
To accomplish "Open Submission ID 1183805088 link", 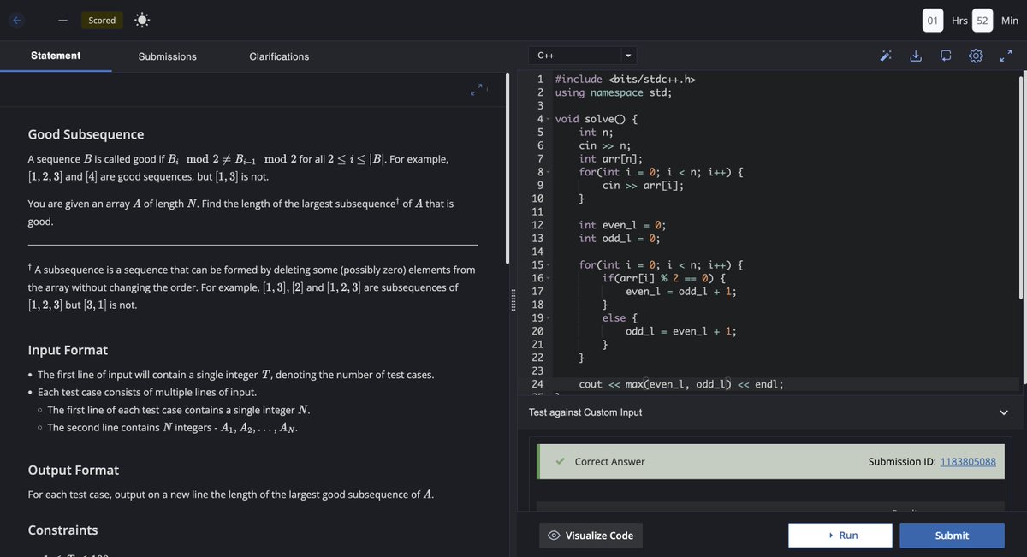I will coord(968,461).
